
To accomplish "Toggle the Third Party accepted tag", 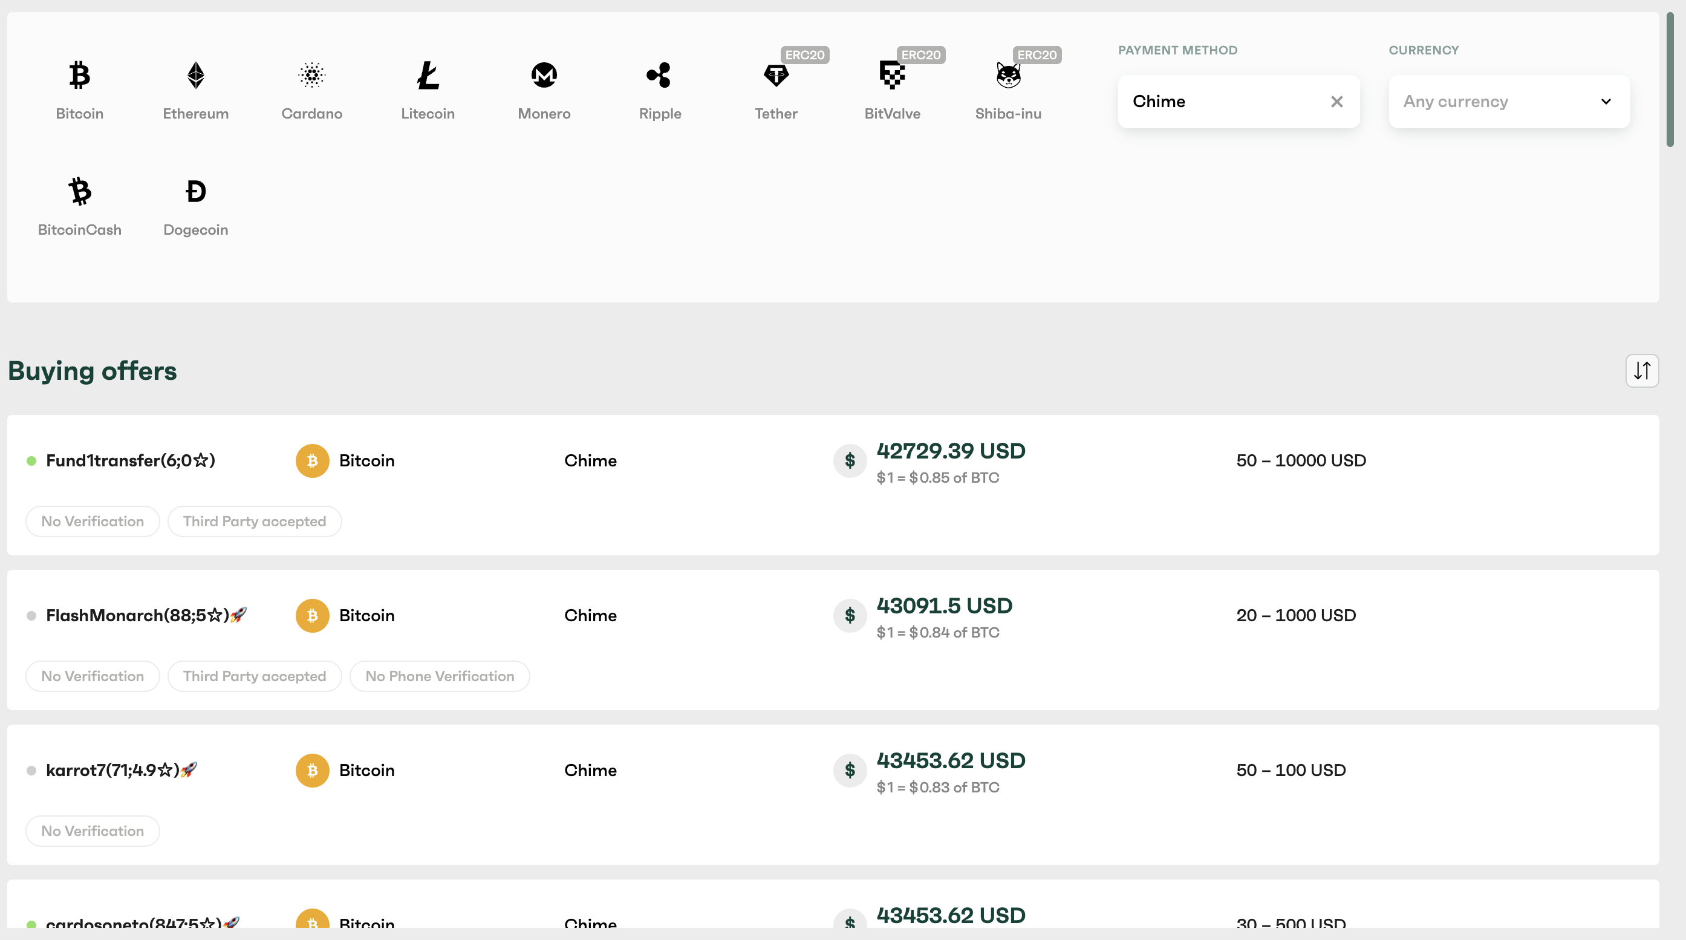I will point(255,521).
